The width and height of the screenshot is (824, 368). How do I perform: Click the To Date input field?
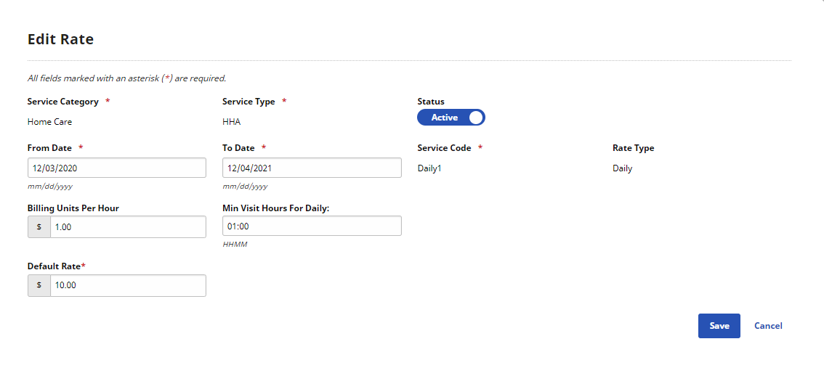point(312,168)
